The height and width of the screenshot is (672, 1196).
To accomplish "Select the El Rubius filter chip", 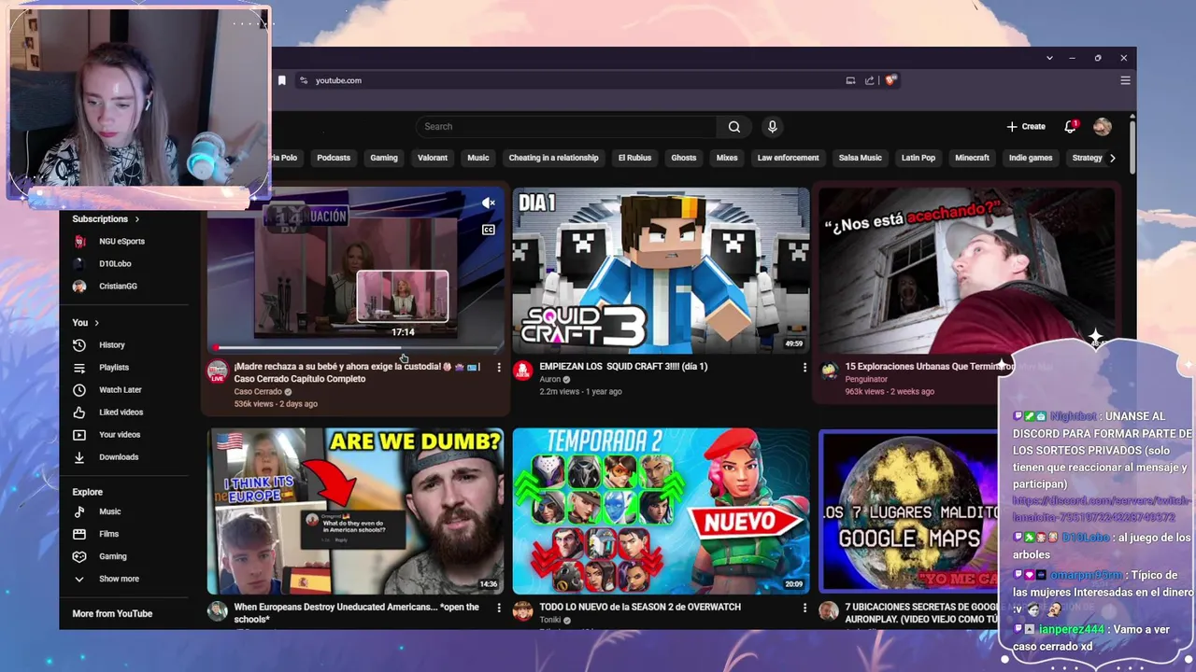I will 634,158.
